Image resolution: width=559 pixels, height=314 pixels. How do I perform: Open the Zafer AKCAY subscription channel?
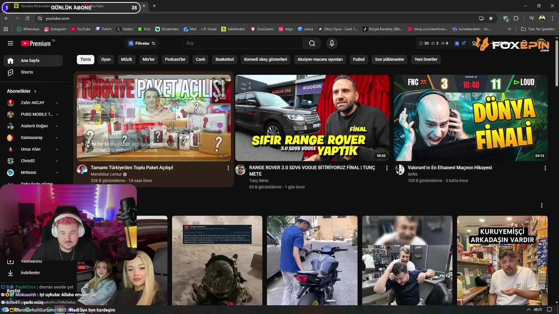click(33, 102)
